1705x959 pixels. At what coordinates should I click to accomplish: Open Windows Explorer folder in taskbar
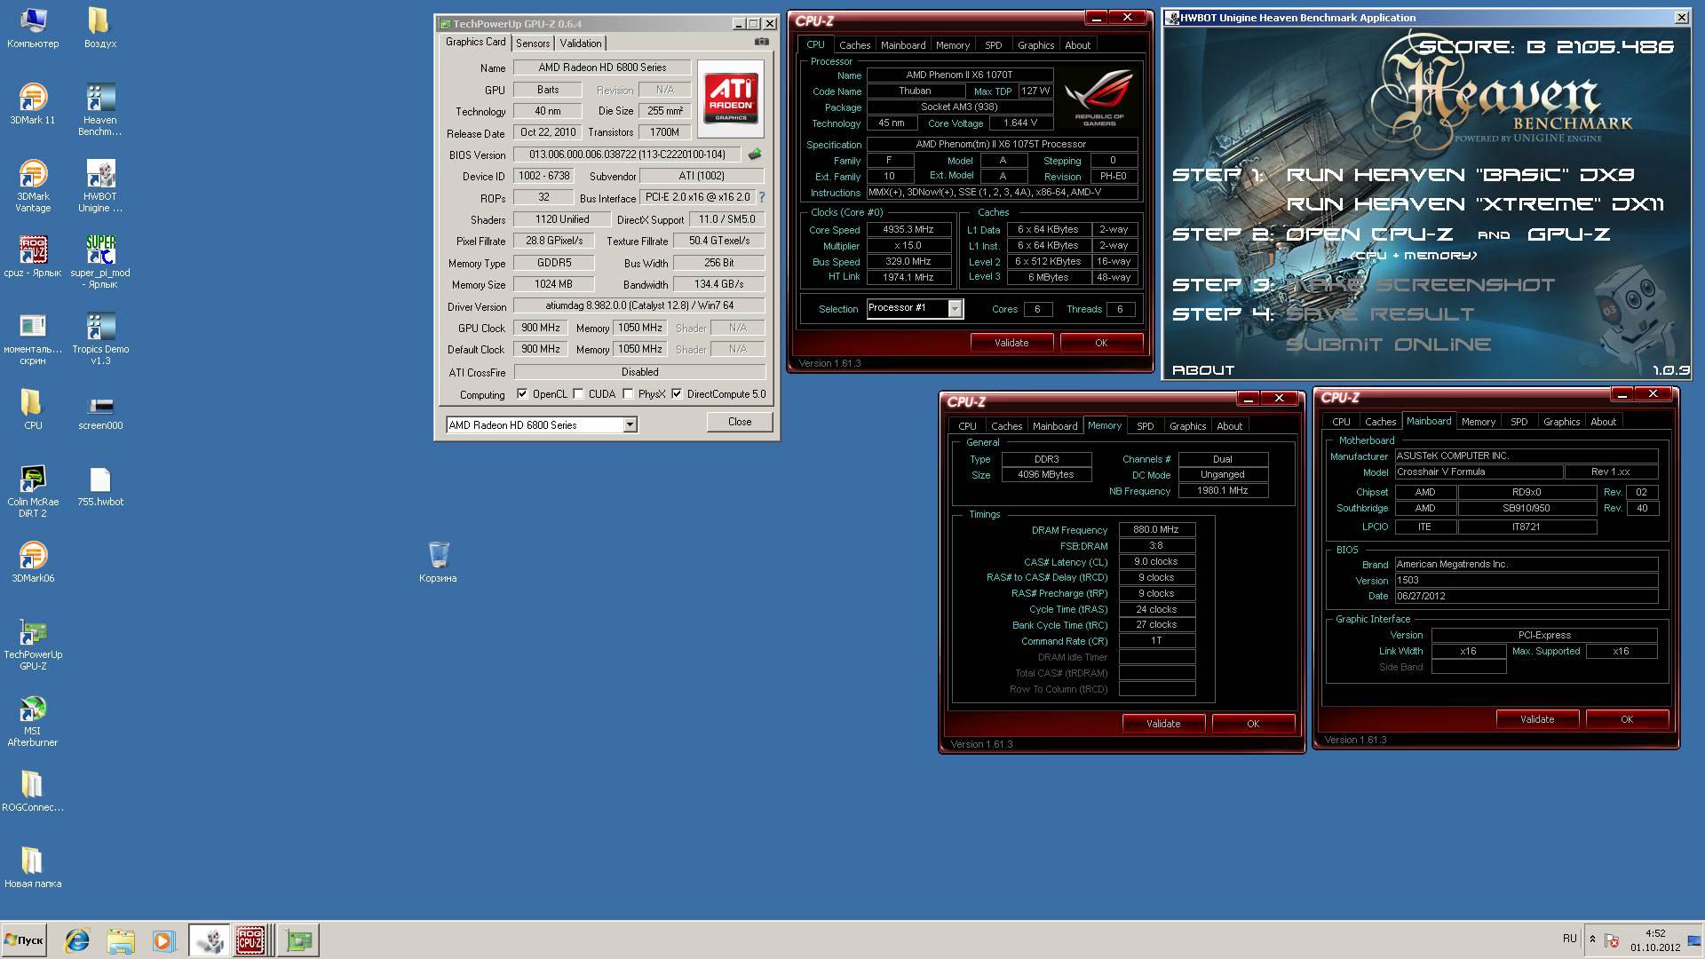click(x=120, y=940)
